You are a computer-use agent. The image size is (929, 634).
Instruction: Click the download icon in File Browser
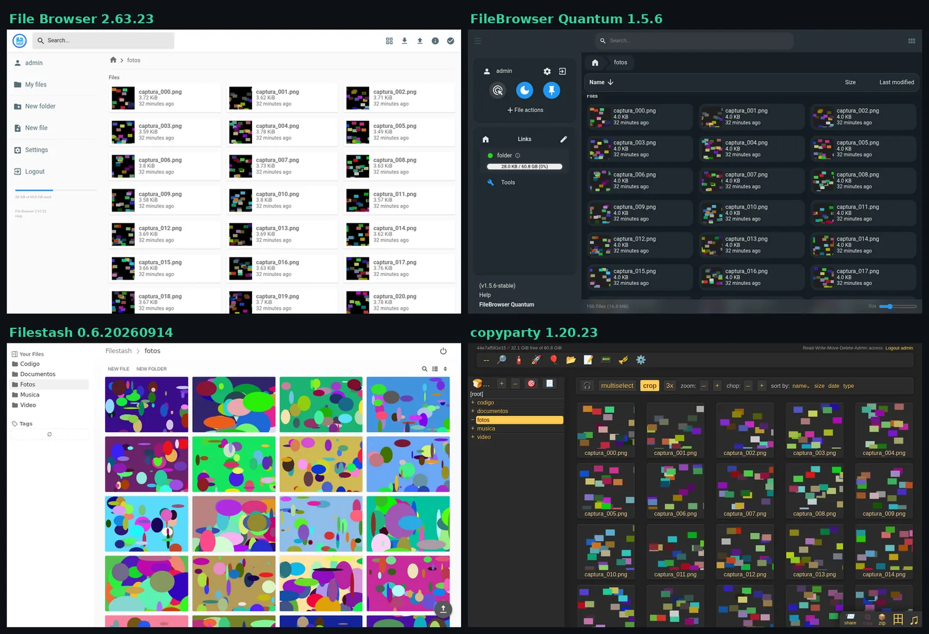[x=404, y=41]
